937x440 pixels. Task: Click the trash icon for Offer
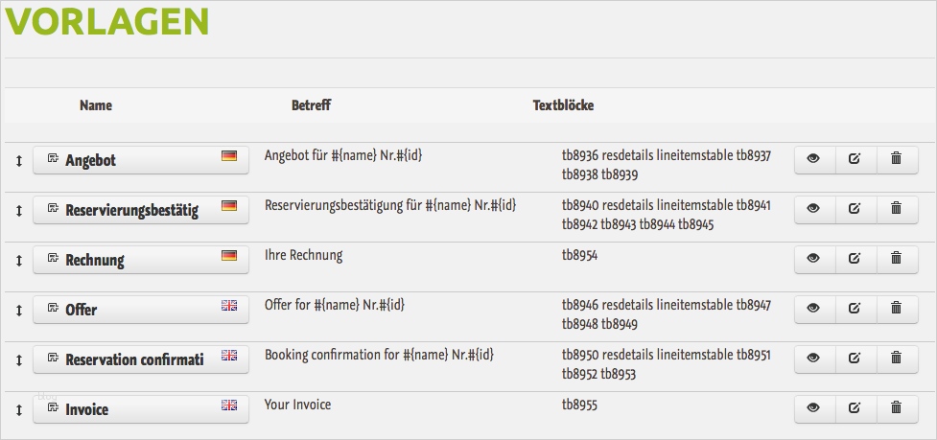896,309
